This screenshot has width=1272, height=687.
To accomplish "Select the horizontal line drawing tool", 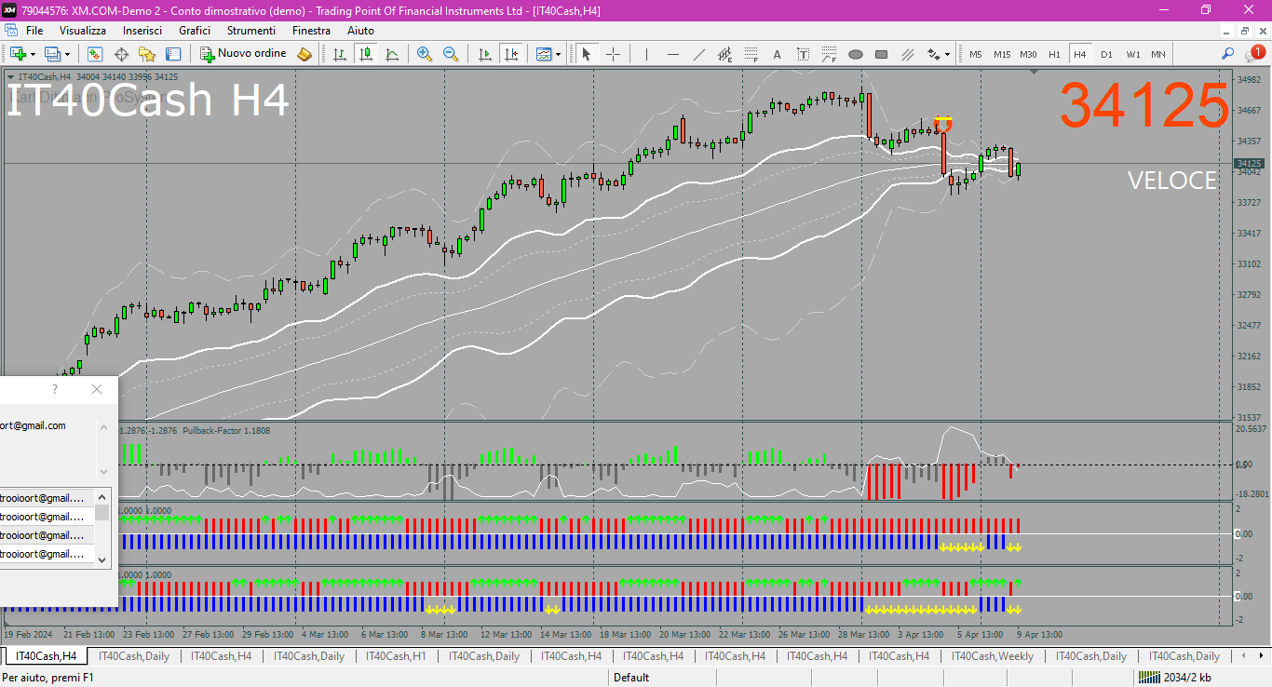I will point(673,54).
